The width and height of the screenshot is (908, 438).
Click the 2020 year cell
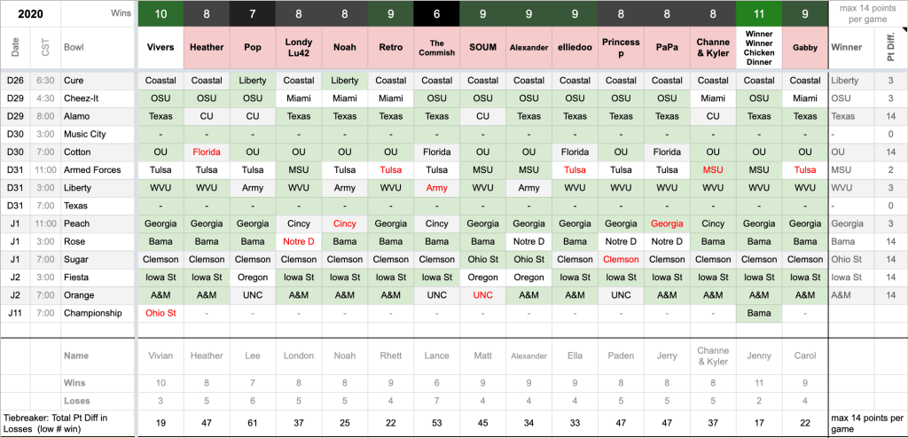point(30,13)
